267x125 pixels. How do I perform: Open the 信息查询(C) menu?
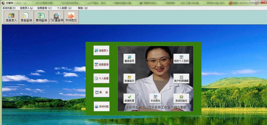(x=44, y=8)
